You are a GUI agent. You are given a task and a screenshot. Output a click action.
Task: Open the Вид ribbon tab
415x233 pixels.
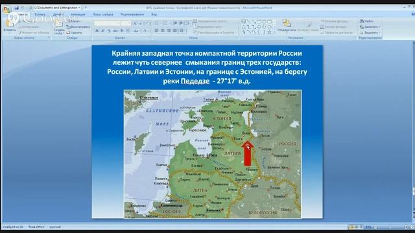click(x=154, y=14)
